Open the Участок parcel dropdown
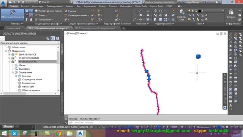243x137 pixels. tap(71, 11)
